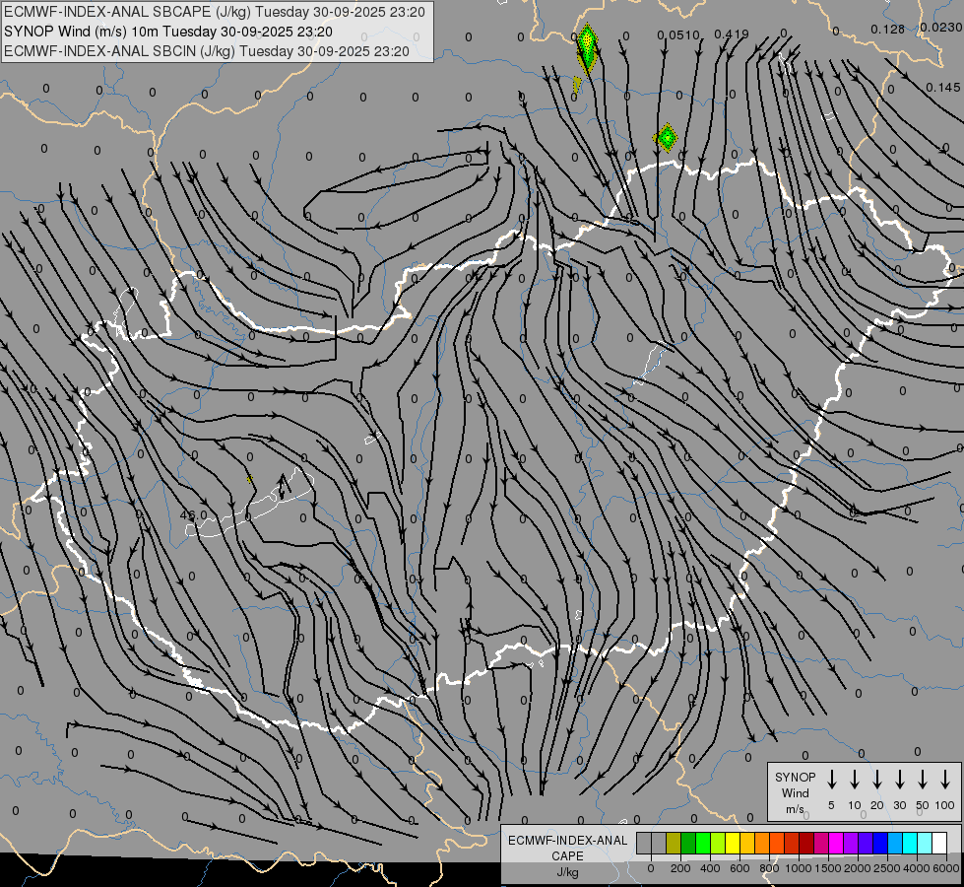Click the 1000 tick label on the CAPE scale
The width and height of the screenshot is (964, 887).
click(x=798, y=868)
